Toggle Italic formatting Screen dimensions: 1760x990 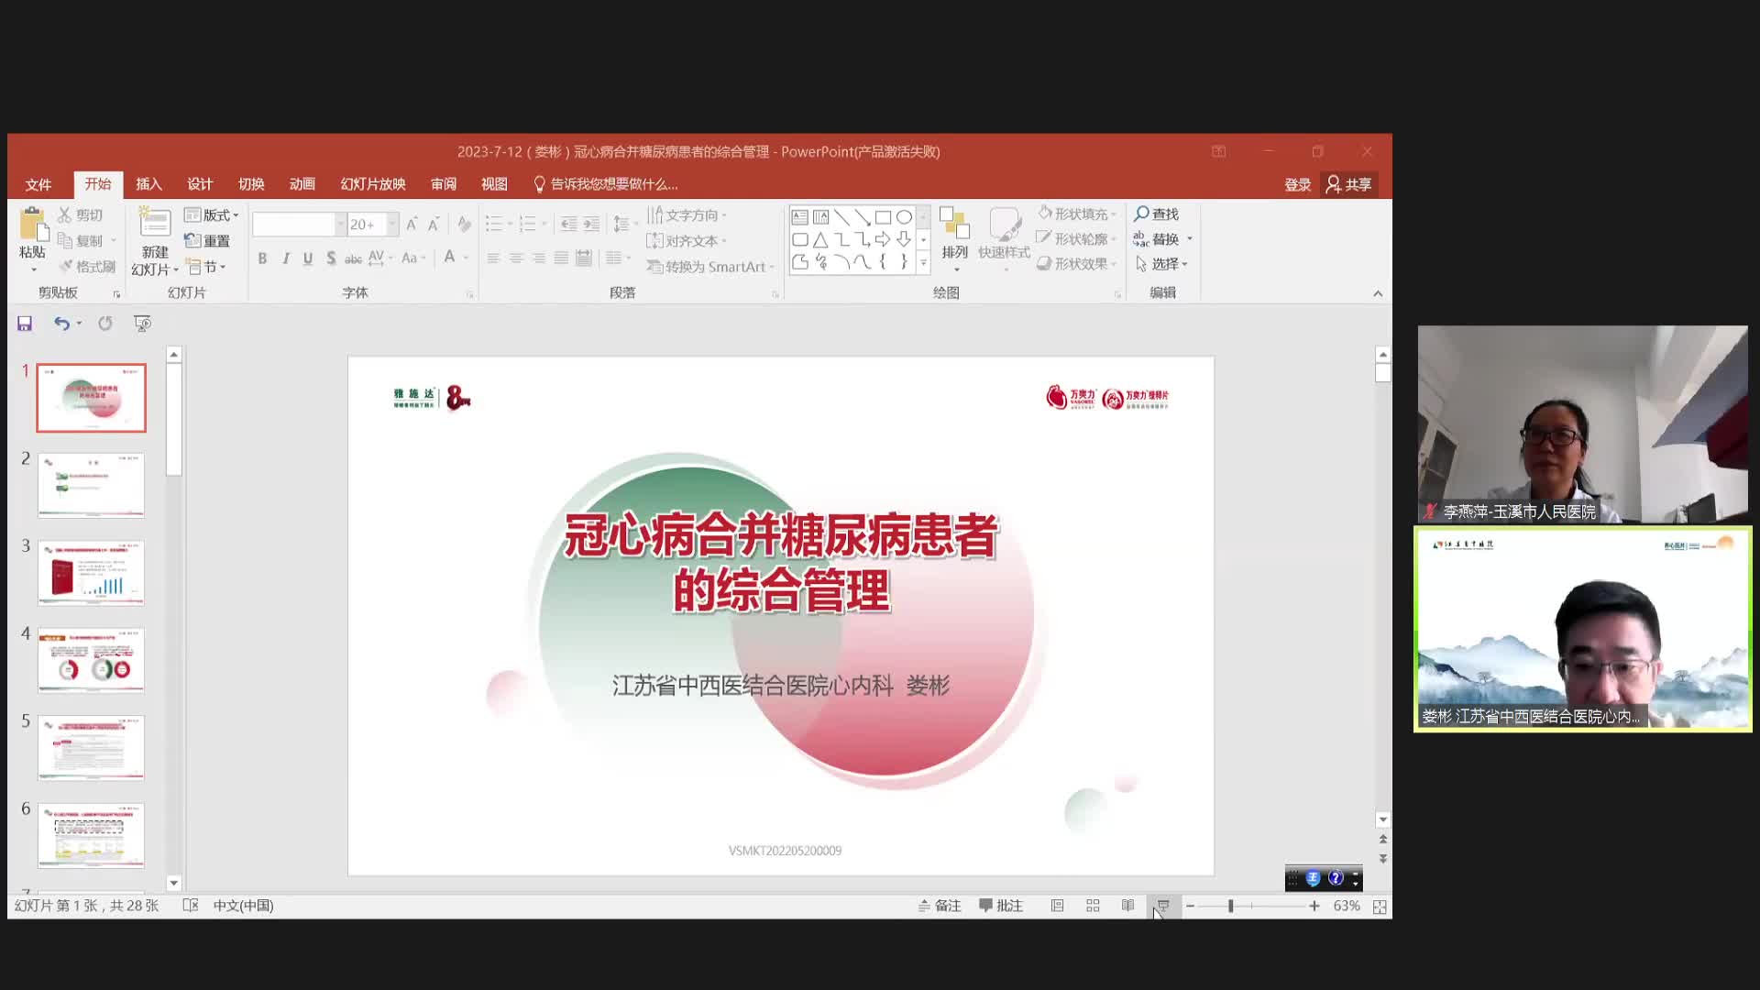point(285,258)
